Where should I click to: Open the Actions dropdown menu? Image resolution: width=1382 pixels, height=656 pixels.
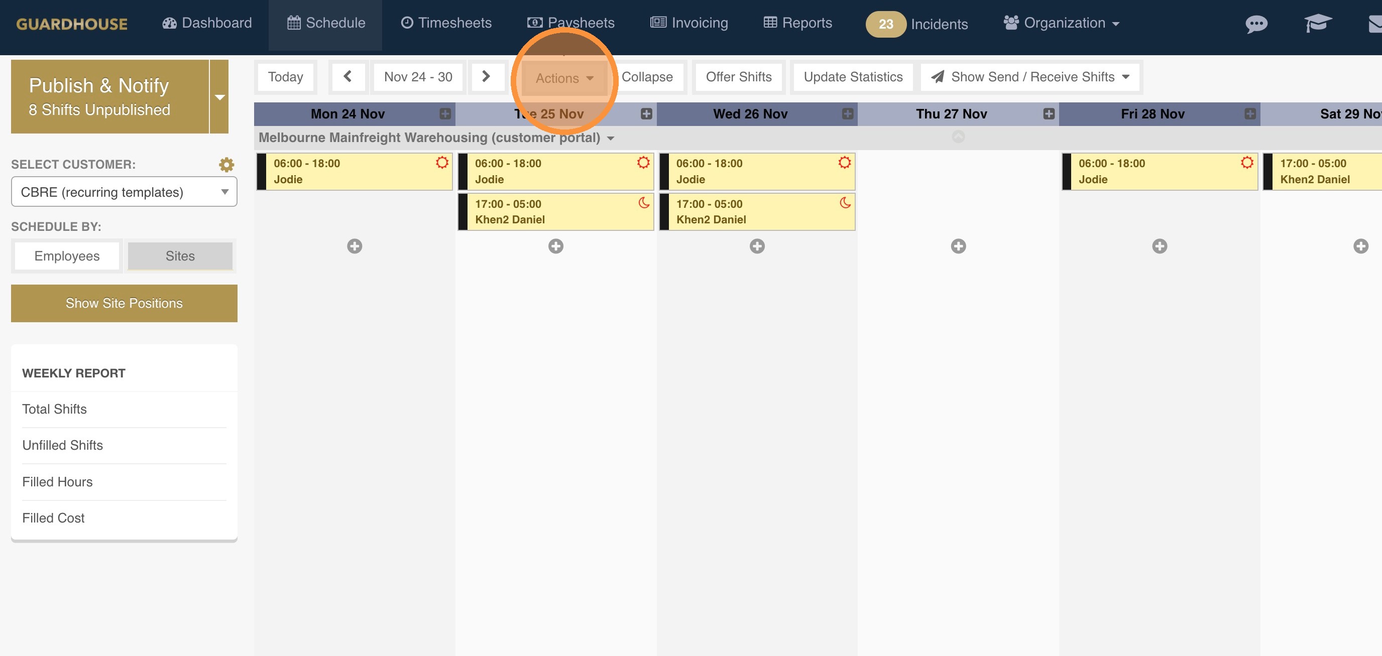[x=564, y=78]
